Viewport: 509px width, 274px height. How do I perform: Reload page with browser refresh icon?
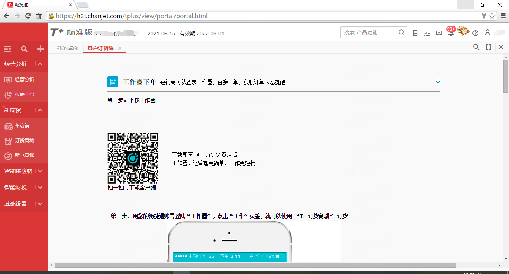pos(28,16)
